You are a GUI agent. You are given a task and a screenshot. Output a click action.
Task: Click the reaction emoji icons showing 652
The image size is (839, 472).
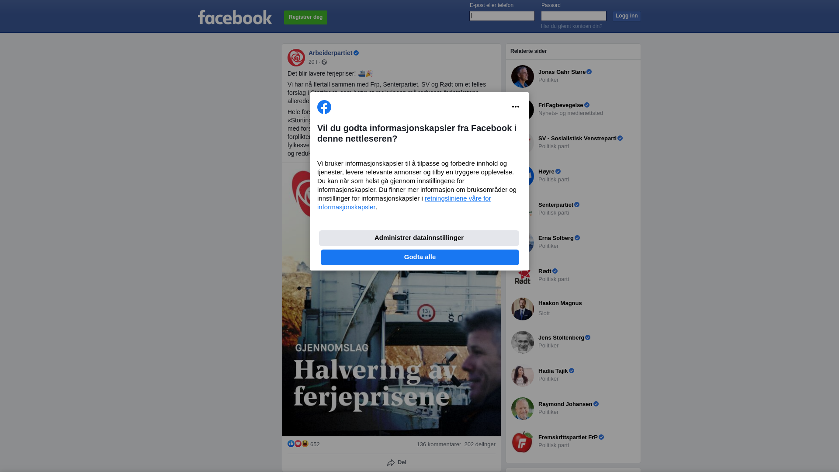(298, 444)
